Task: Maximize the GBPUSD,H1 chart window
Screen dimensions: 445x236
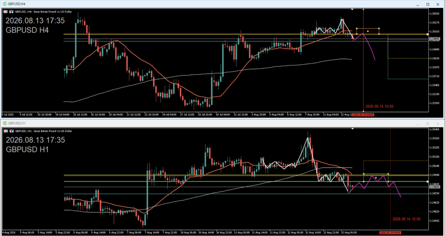Action: [428, 123]
